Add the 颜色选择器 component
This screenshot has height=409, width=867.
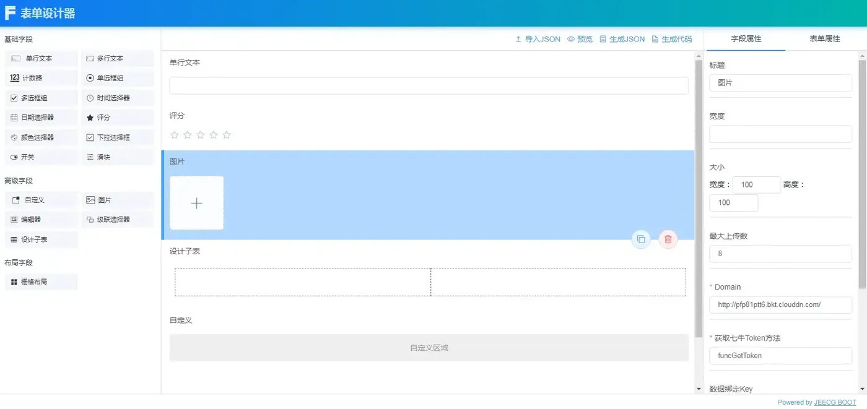pos(41,137)
